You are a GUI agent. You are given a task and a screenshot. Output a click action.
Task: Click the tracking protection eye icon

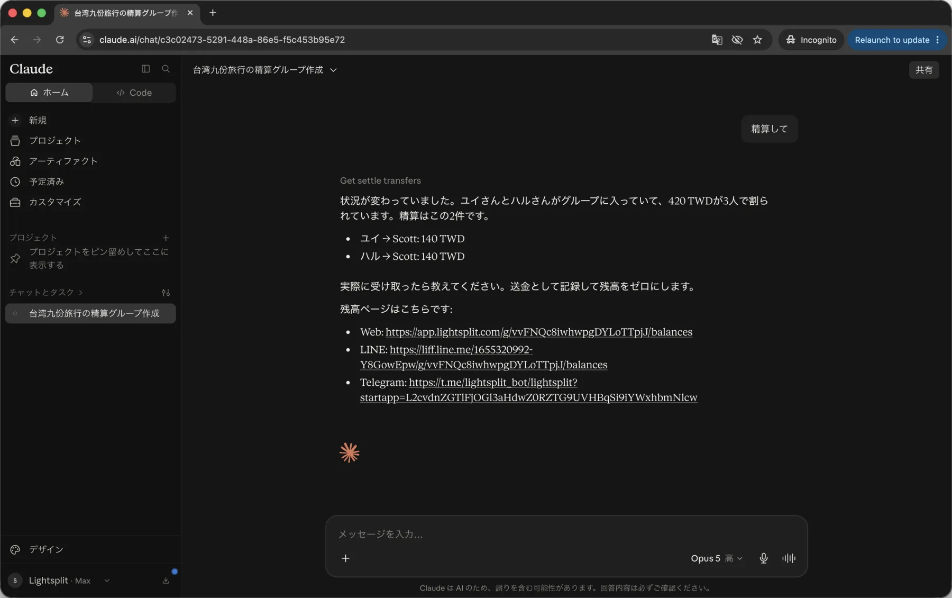737,40
